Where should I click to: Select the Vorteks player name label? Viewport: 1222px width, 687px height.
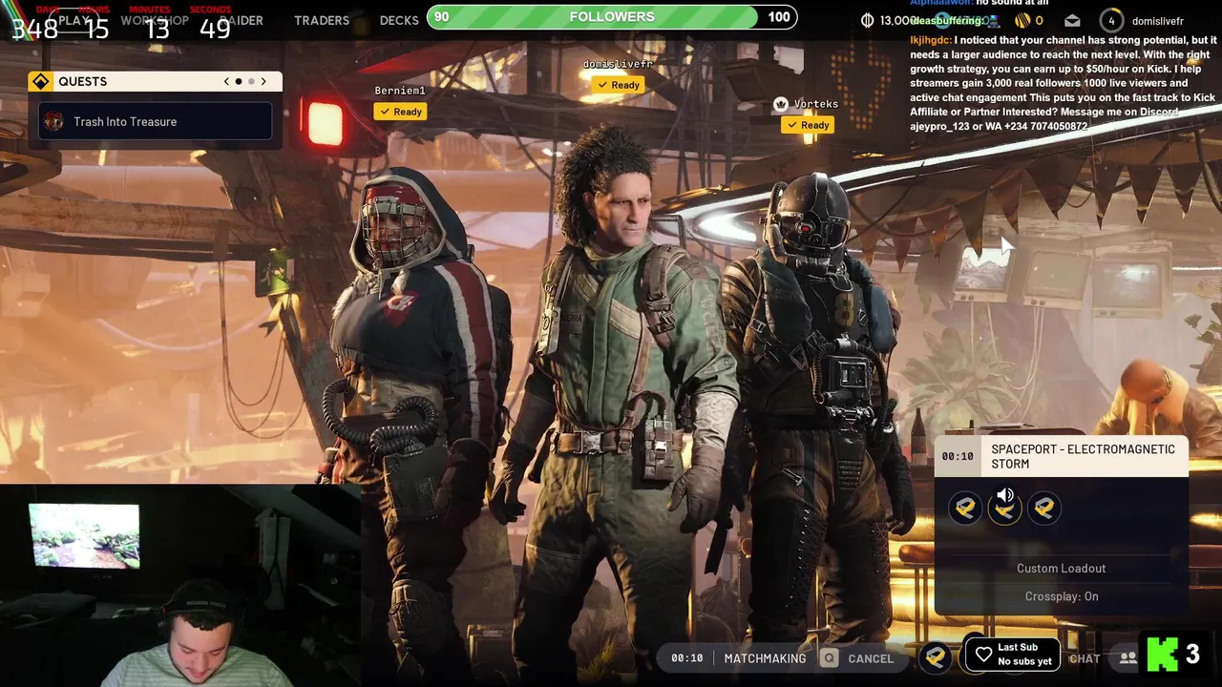coord(815,104)
